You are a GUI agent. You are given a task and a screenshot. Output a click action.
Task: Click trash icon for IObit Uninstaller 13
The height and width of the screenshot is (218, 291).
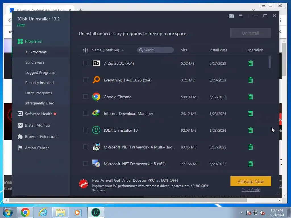(x=251, y=130)
